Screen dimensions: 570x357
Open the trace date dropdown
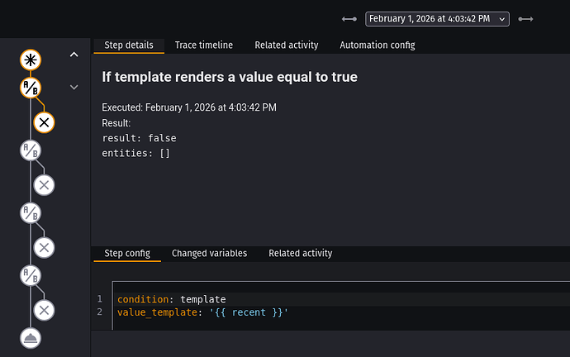(437, 19)
